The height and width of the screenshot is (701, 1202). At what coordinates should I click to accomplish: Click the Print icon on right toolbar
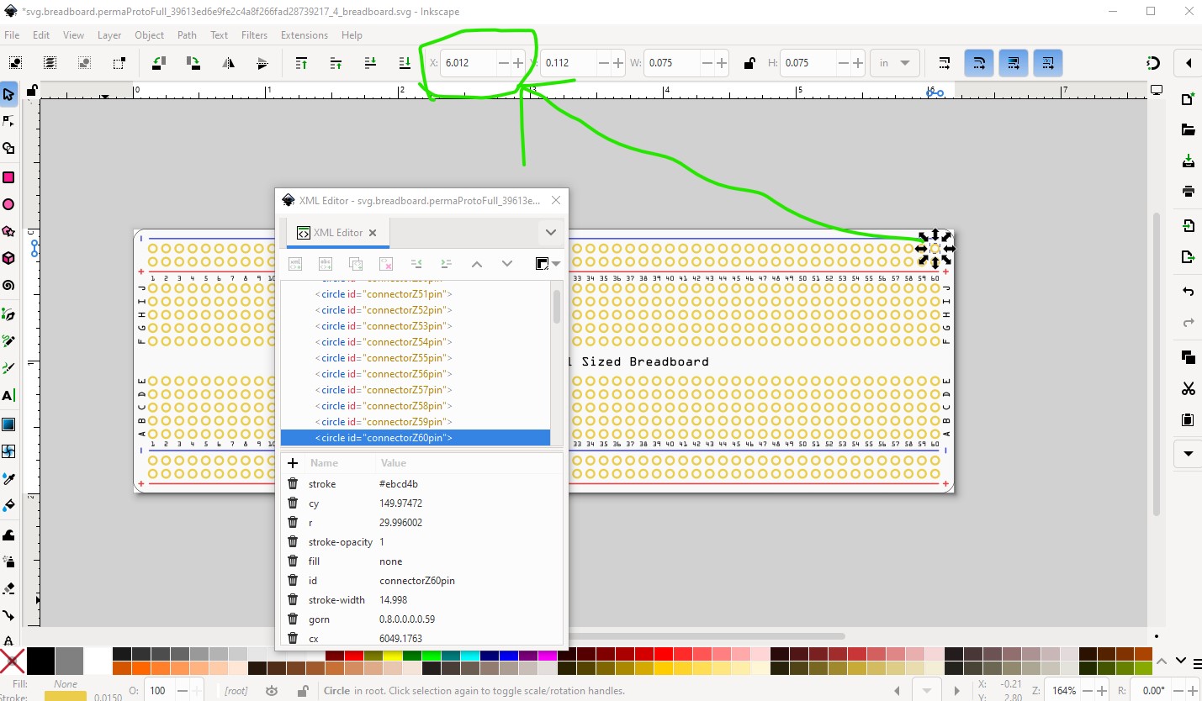[x=1188, y=192]
